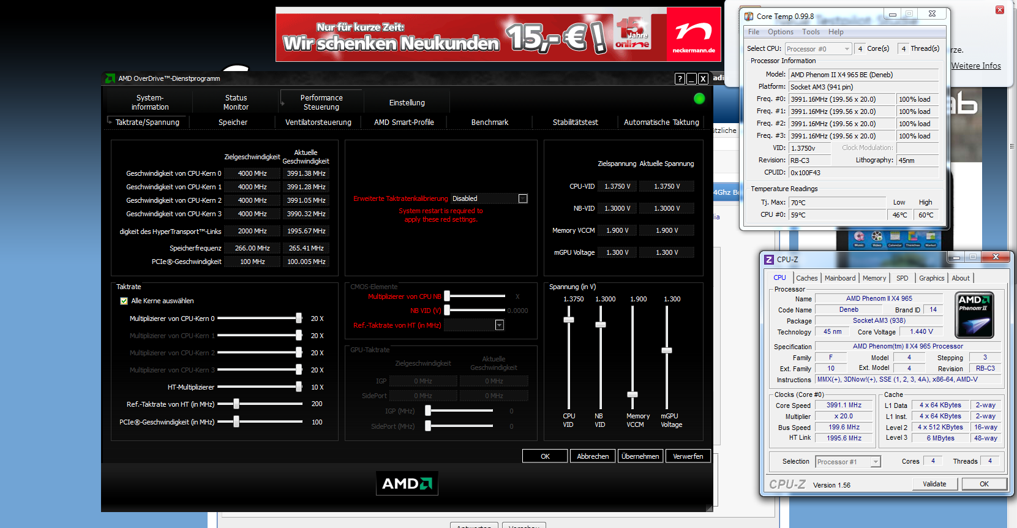Click the CPU-VID Zielspannung 1.3750 V field
Image resolution: width=1017 pixels, height=528 pixels.
[x=617, y=186]
